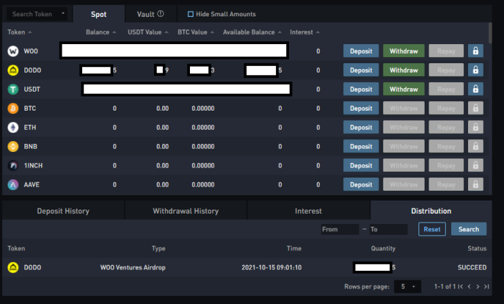Click the ETH token icon
Image resolution: width=504 pixels, height=304 pixels.
pyautogui.click(x=13, y=128)
